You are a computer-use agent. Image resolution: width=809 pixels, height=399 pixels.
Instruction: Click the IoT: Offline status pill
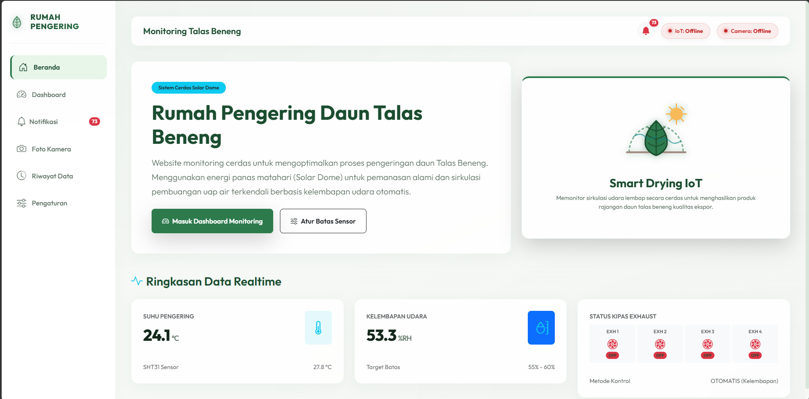tap(686, 31)
